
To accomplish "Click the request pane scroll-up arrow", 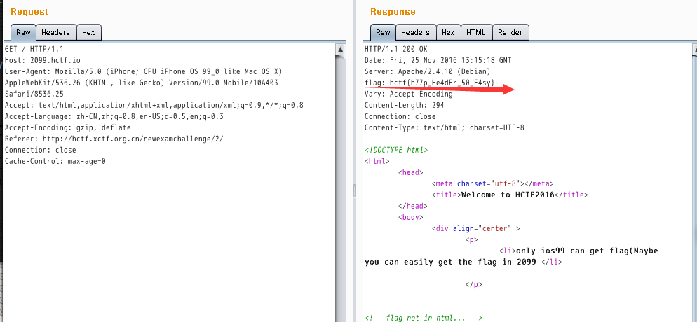I will [341, 49].
